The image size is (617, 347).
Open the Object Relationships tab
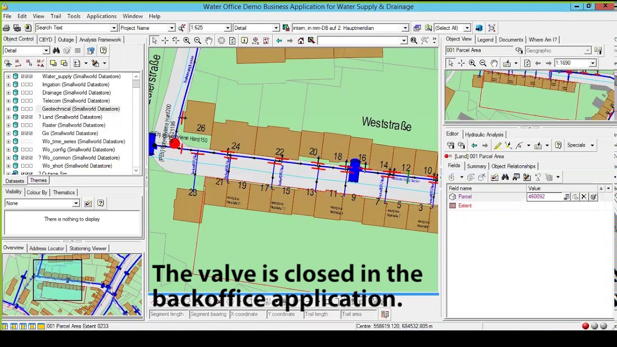click(513, 167)
